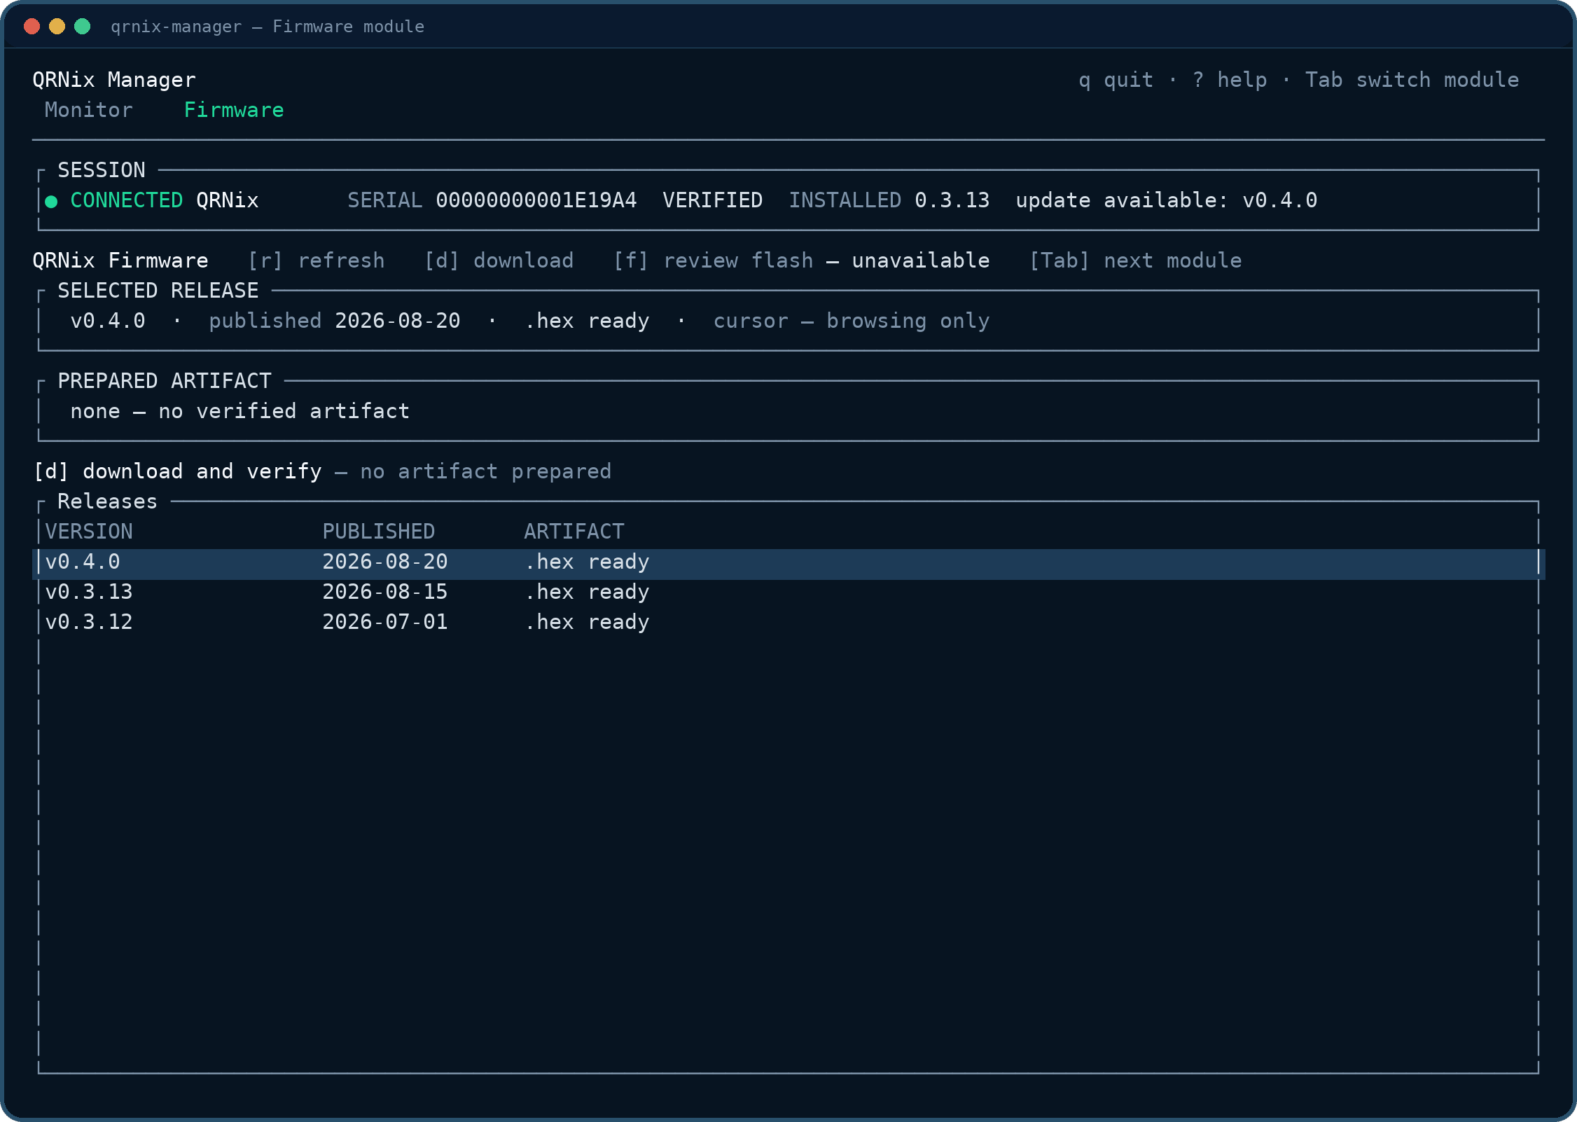The height and width of the screenshot is (1122, 1577).
Task: Click the QRNix Manager title
Action: click(114, 80)
